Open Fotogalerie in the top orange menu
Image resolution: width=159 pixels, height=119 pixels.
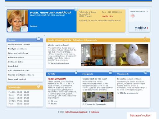click(78, 40)
